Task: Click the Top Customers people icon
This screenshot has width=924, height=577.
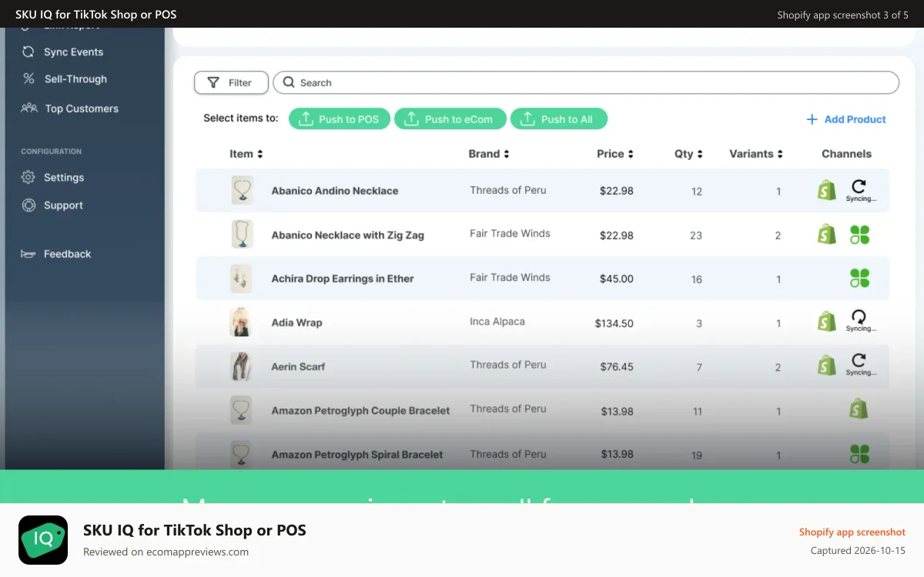Action: point(29,108)
